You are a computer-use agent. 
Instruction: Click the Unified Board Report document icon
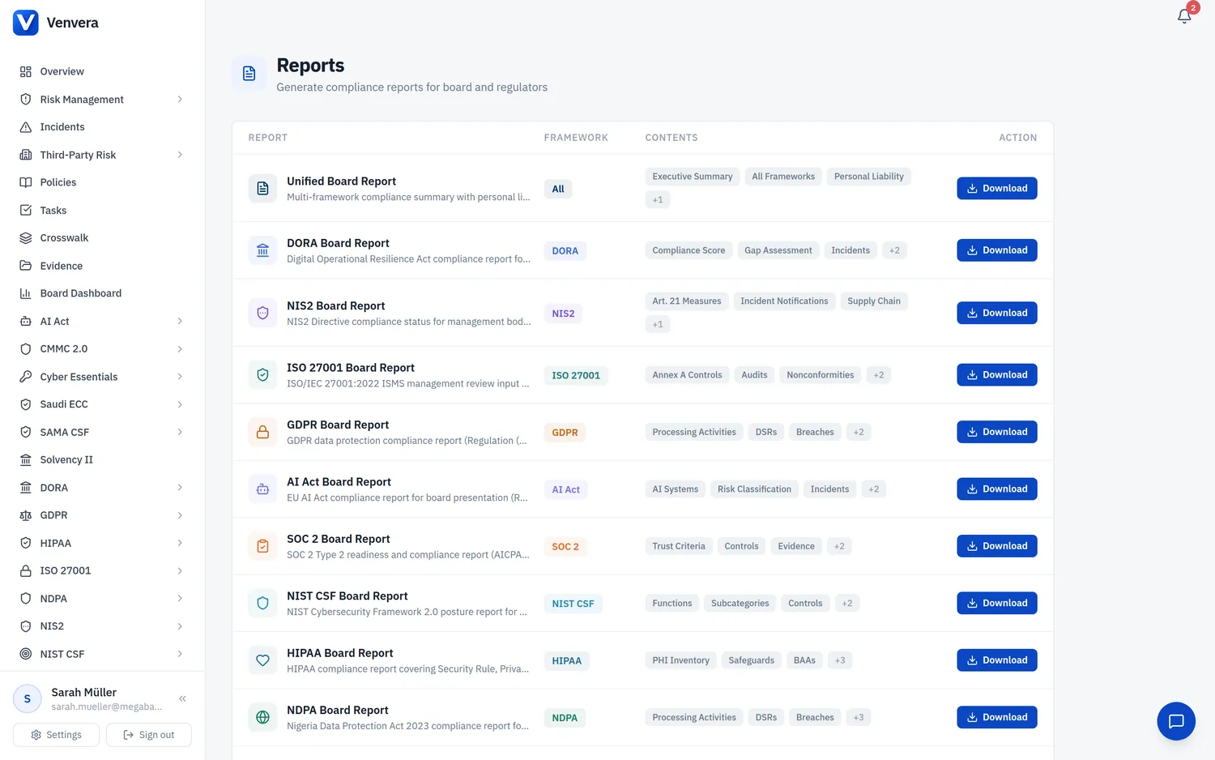(262, 189)
